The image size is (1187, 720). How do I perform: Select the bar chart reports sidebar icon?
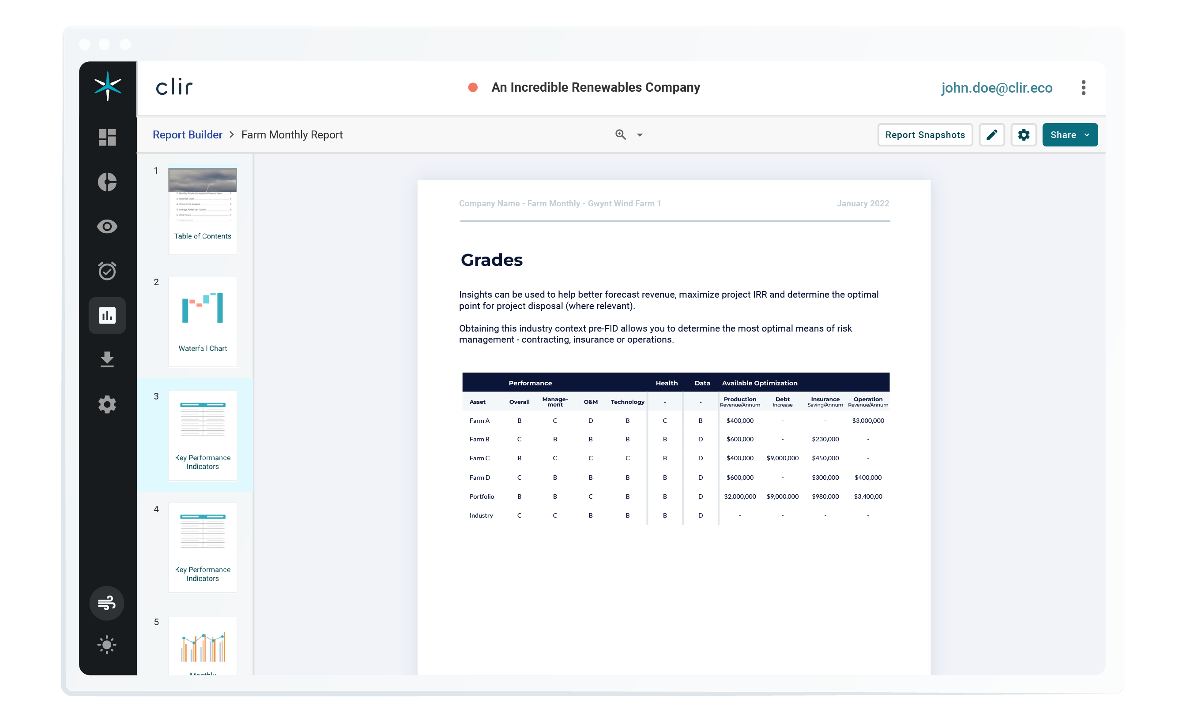(x=107, y=316)
